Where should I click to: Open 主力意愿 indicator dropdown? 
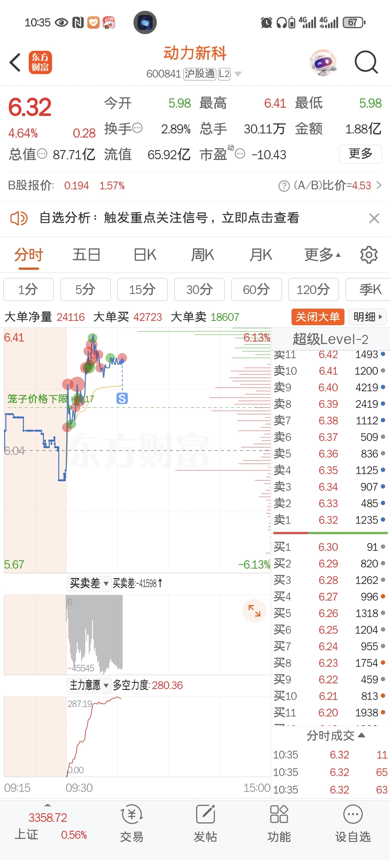(89, 685)
